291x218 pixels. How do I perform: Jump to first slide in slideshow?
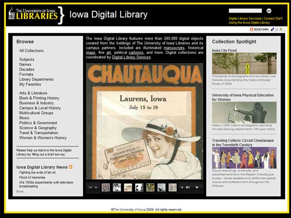[x=90, y=187]
